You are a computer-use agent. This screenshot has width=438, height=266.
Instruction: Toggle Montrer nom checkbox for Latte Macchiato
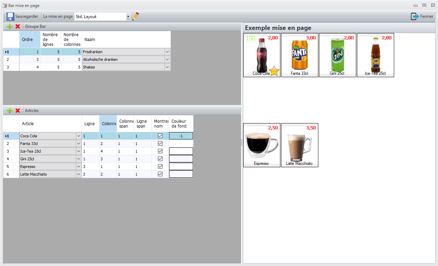(160, 174)
